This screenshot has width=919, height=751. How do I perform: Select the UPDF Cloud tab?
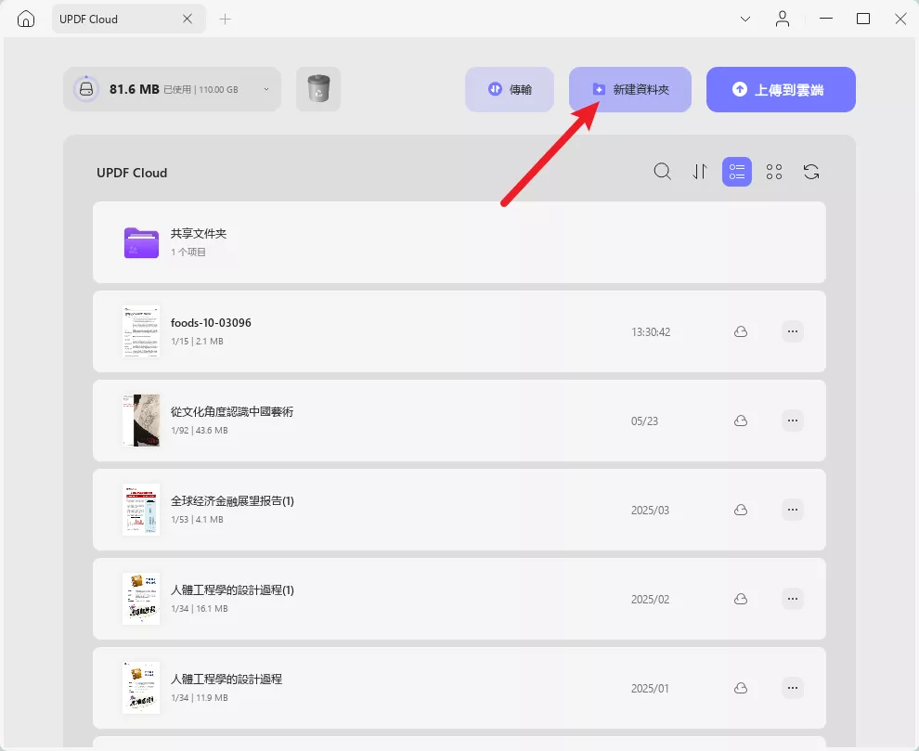point(129,19)
